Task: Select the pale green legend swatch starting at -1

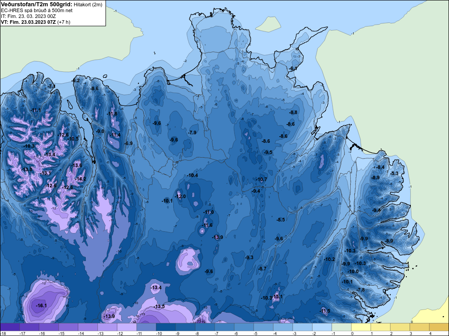Action: pyautogui.click(x=341, y=327)
